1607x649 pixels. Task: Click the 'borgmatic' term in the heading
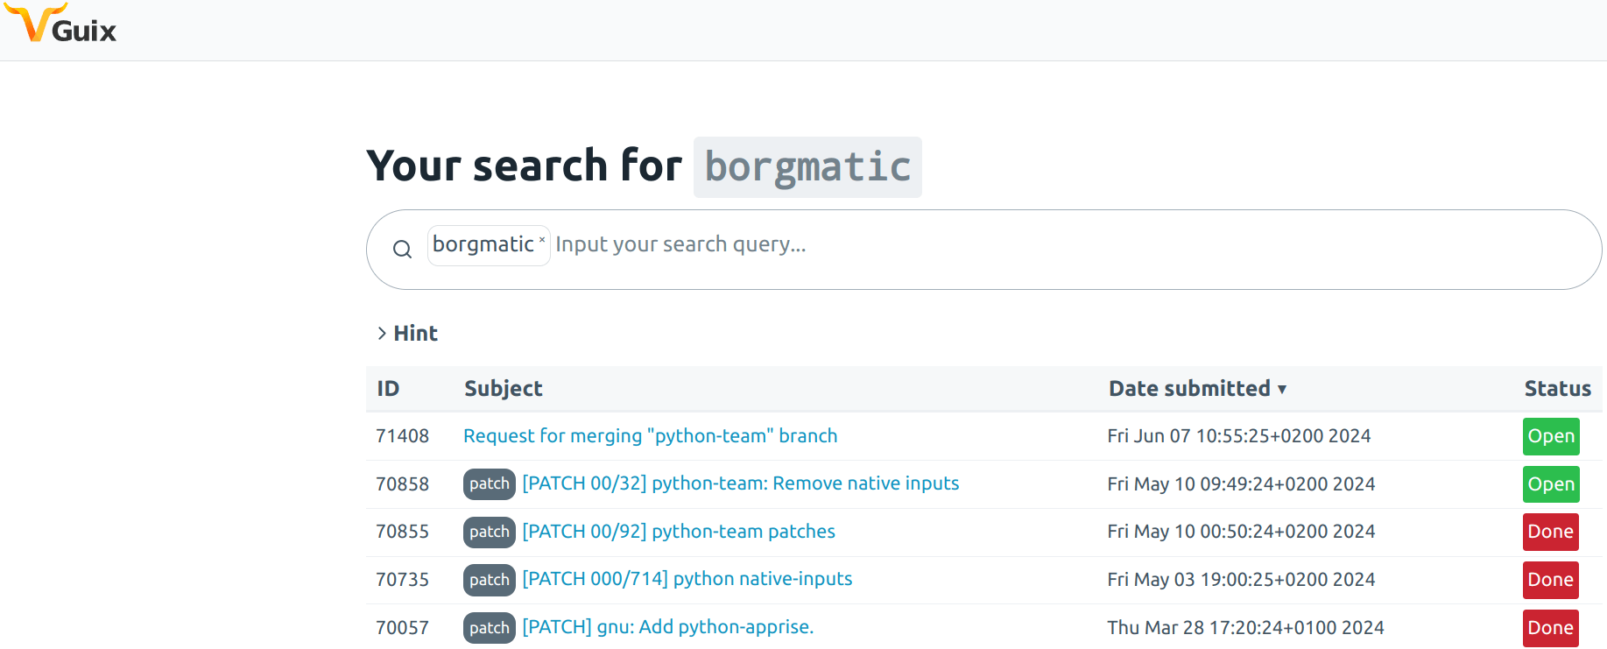coord(807,167)
